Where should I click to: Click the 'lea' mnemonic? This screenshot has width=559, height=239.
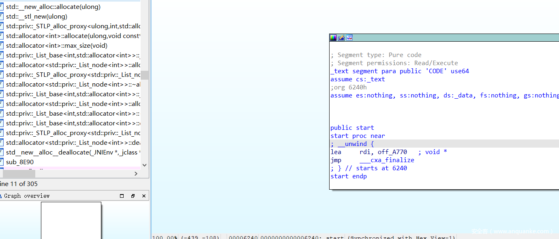coord(336,152)
